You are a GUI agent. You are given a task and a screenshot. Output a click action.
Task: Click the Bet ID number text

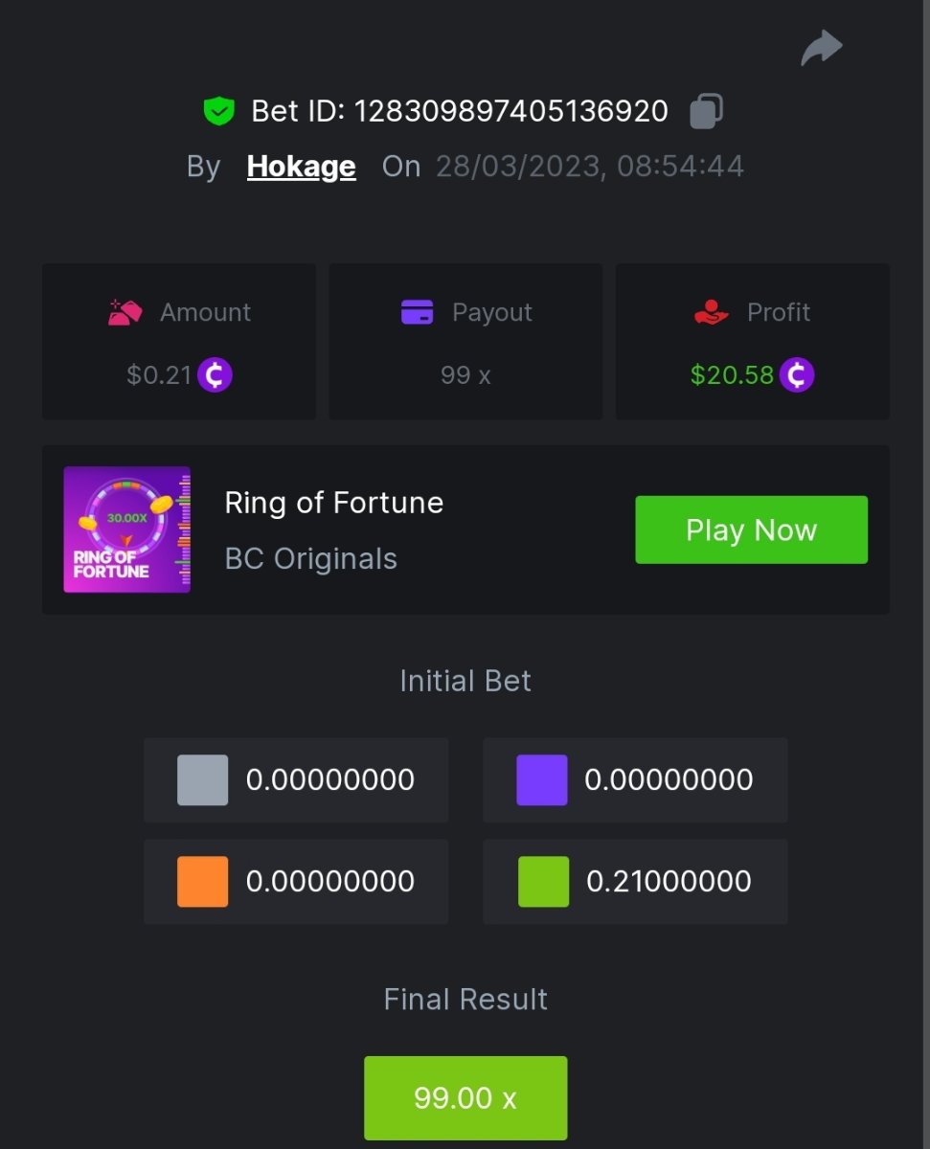point(511,111)
